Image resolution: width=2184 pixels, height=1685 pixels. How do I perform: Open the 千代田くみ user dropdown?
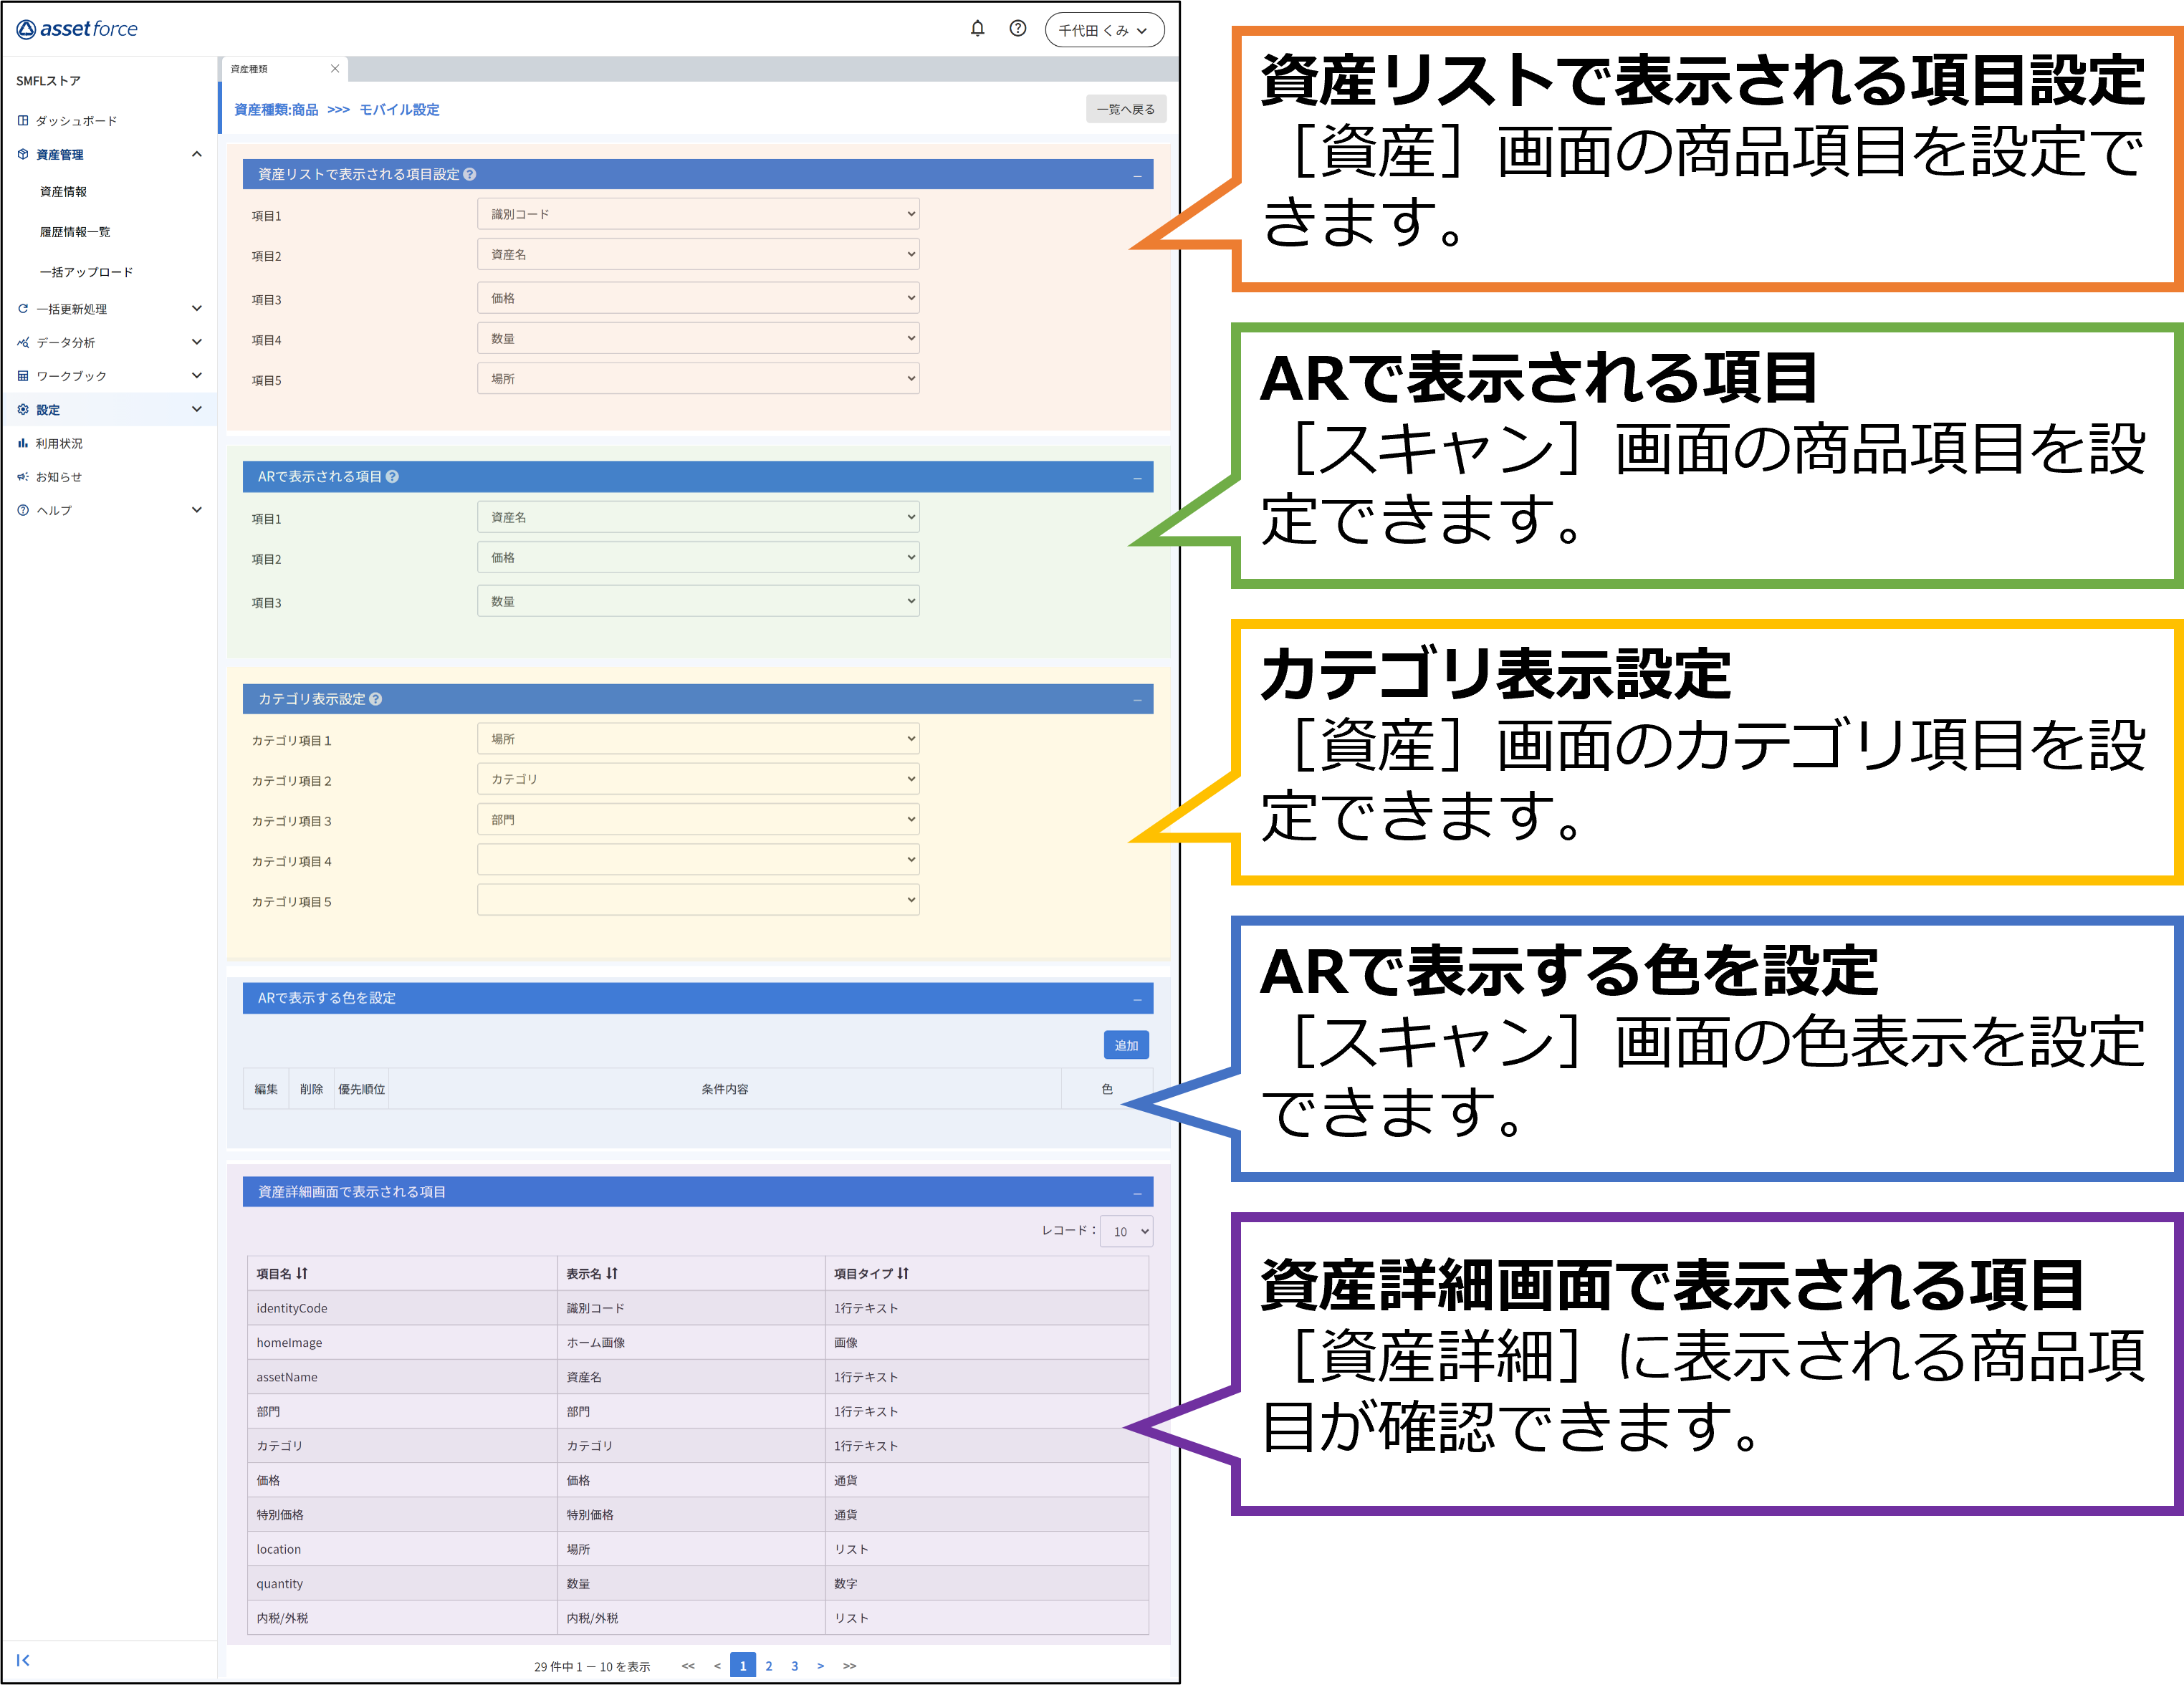pyautogui.click(x=1104, y=30)
